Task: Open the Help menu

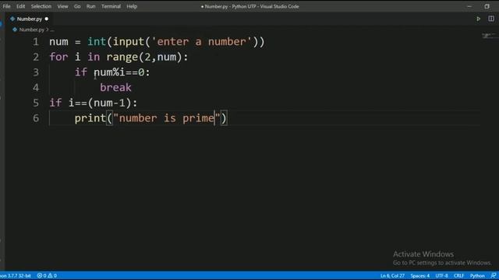Action: tap(132, 6)
